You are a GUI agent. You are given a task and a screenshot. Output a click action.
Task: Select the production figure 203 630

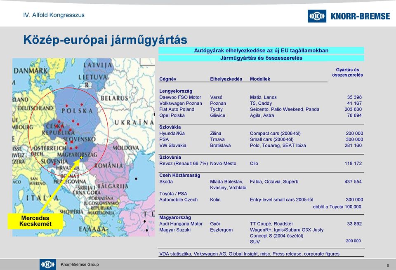pyautogui.click(x=353, y=109)
